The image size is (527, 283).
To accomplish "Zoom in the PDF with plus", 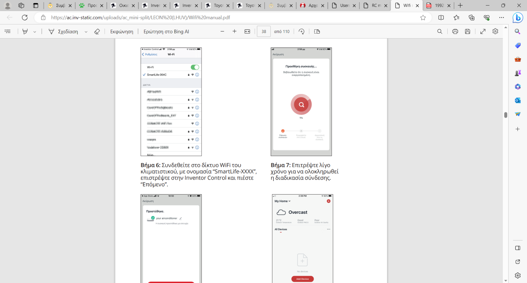I will 235,31.
